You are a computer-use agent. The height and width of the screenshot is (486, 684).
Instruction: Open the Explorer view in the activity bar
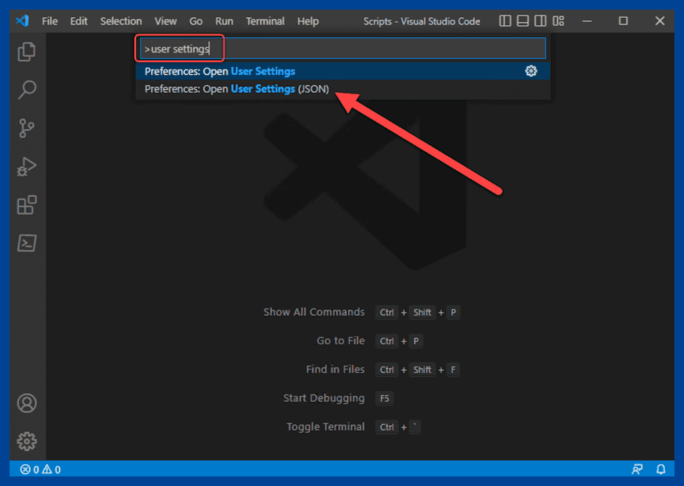(x=27, y=52)
